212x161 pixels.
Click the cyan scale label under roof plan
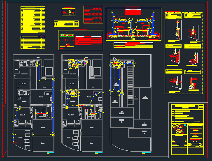click(x=147, y=153)
